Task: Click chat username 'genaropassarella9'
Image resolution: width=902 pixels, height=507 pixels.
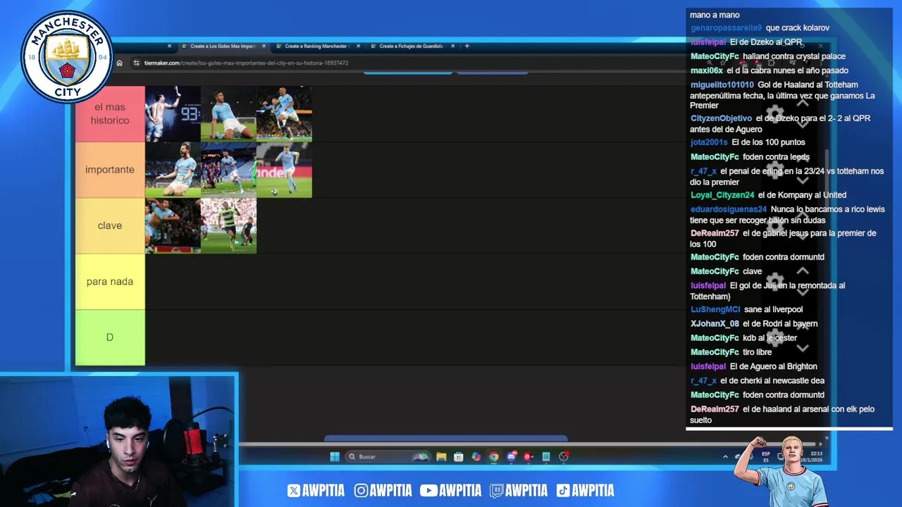Action: tap(726, 28)
